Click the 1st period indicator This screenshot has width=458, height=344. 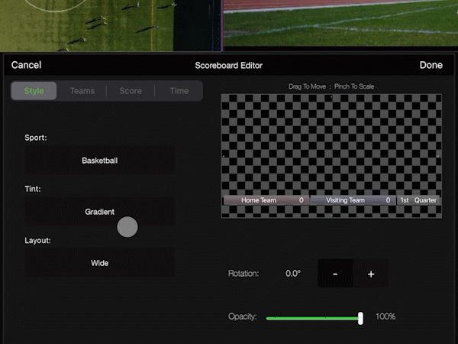[x=405, y=200]
